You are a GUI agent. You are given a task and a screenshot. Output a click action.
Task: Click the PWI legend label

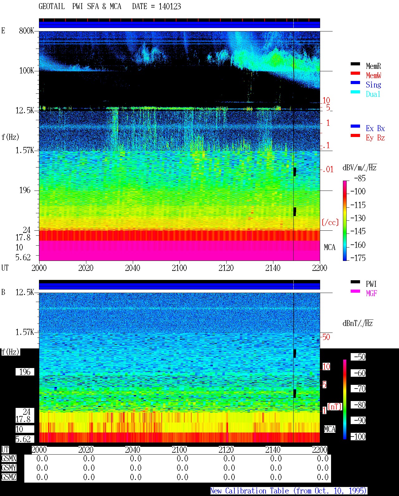[x=371, y=284]
